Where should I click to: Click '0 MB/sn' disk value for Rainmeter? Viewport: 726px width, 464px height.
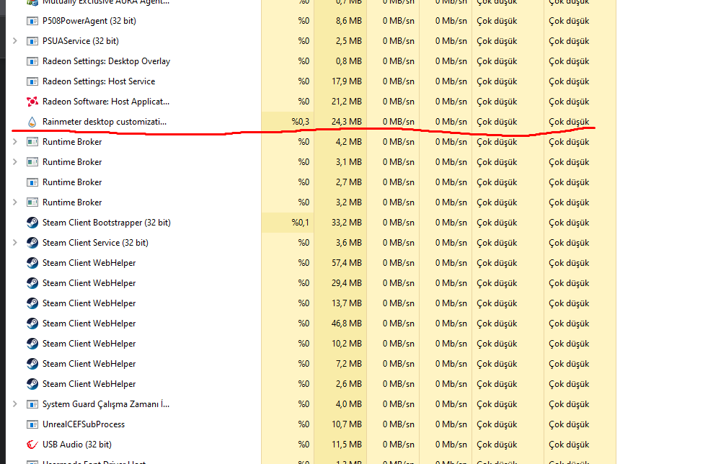pos(398,122)
